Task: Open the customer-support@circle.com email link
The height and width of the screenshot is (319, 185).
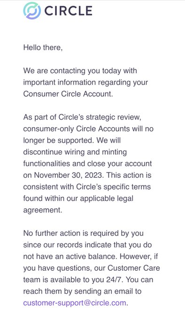Action: tap(75, 303)
